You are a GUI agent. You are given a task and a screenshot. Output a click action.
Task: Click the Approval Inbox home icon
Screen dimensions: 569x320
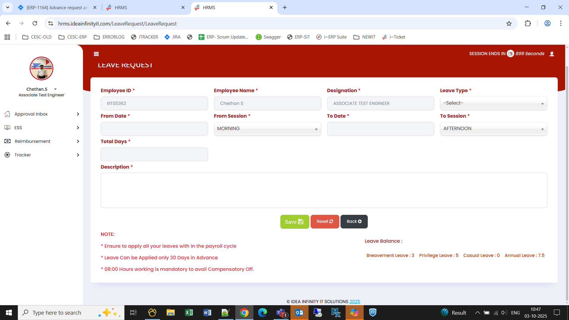(x=7, y=114)
